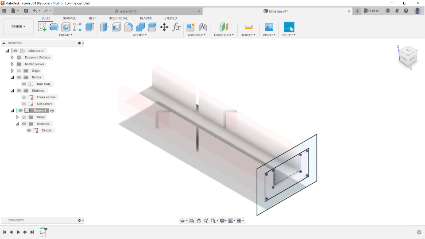Activate the Move/Copy tool
This screenshot has width=425, height=239.
(x=164, y=27)
